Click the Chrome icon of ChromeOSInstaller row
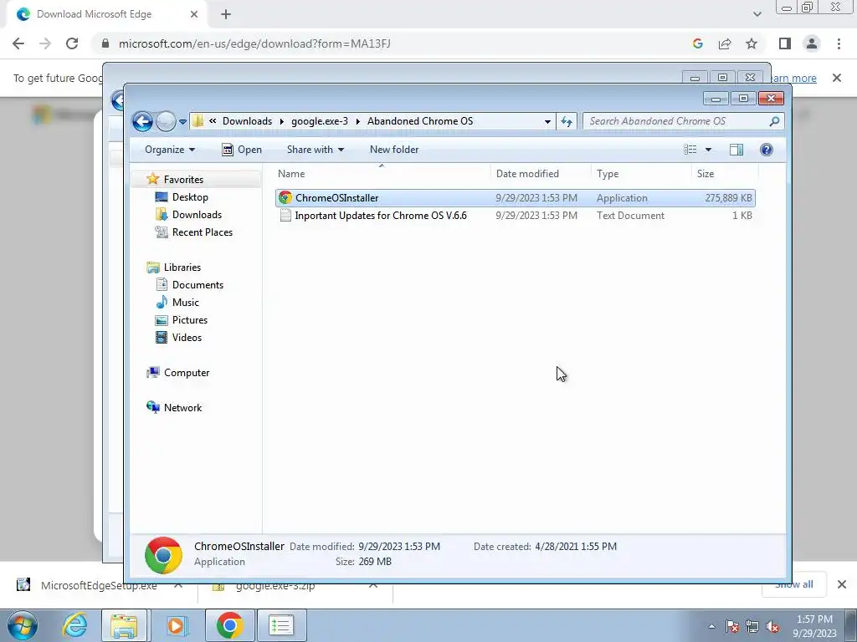Image resolution: width=857 pixels, height=642 pixels. [x=285, y=197]
